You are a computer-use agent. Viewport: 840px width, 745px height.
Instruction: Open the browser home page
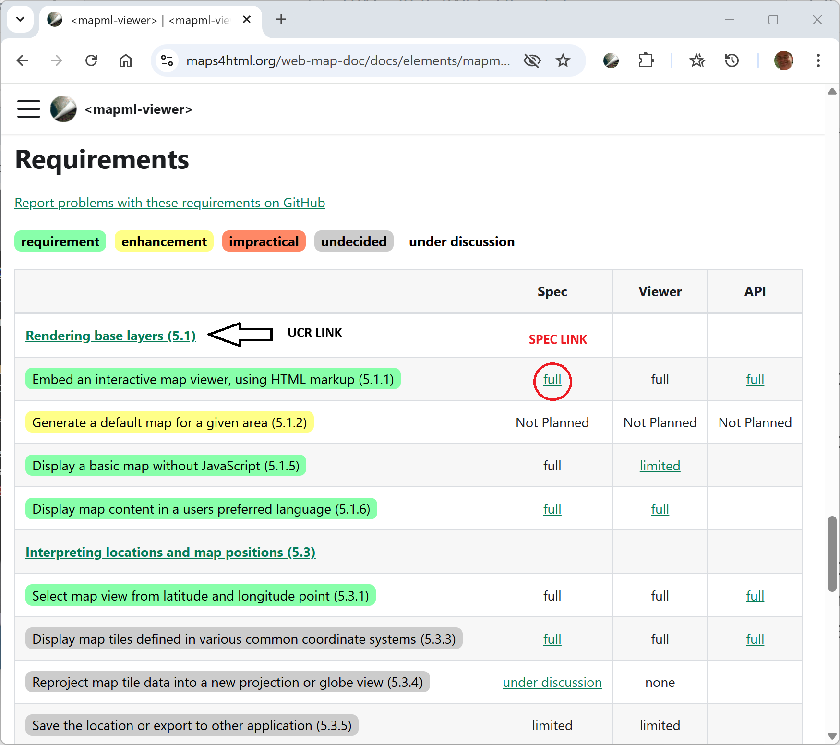[x=126, y=60]
